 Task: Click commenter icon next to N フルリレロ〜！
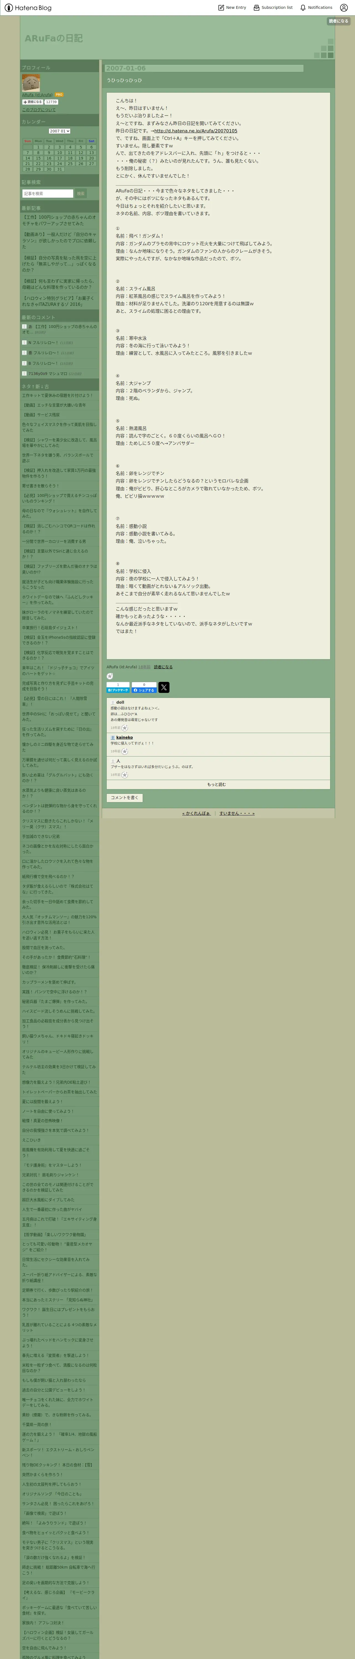point(25,343)
